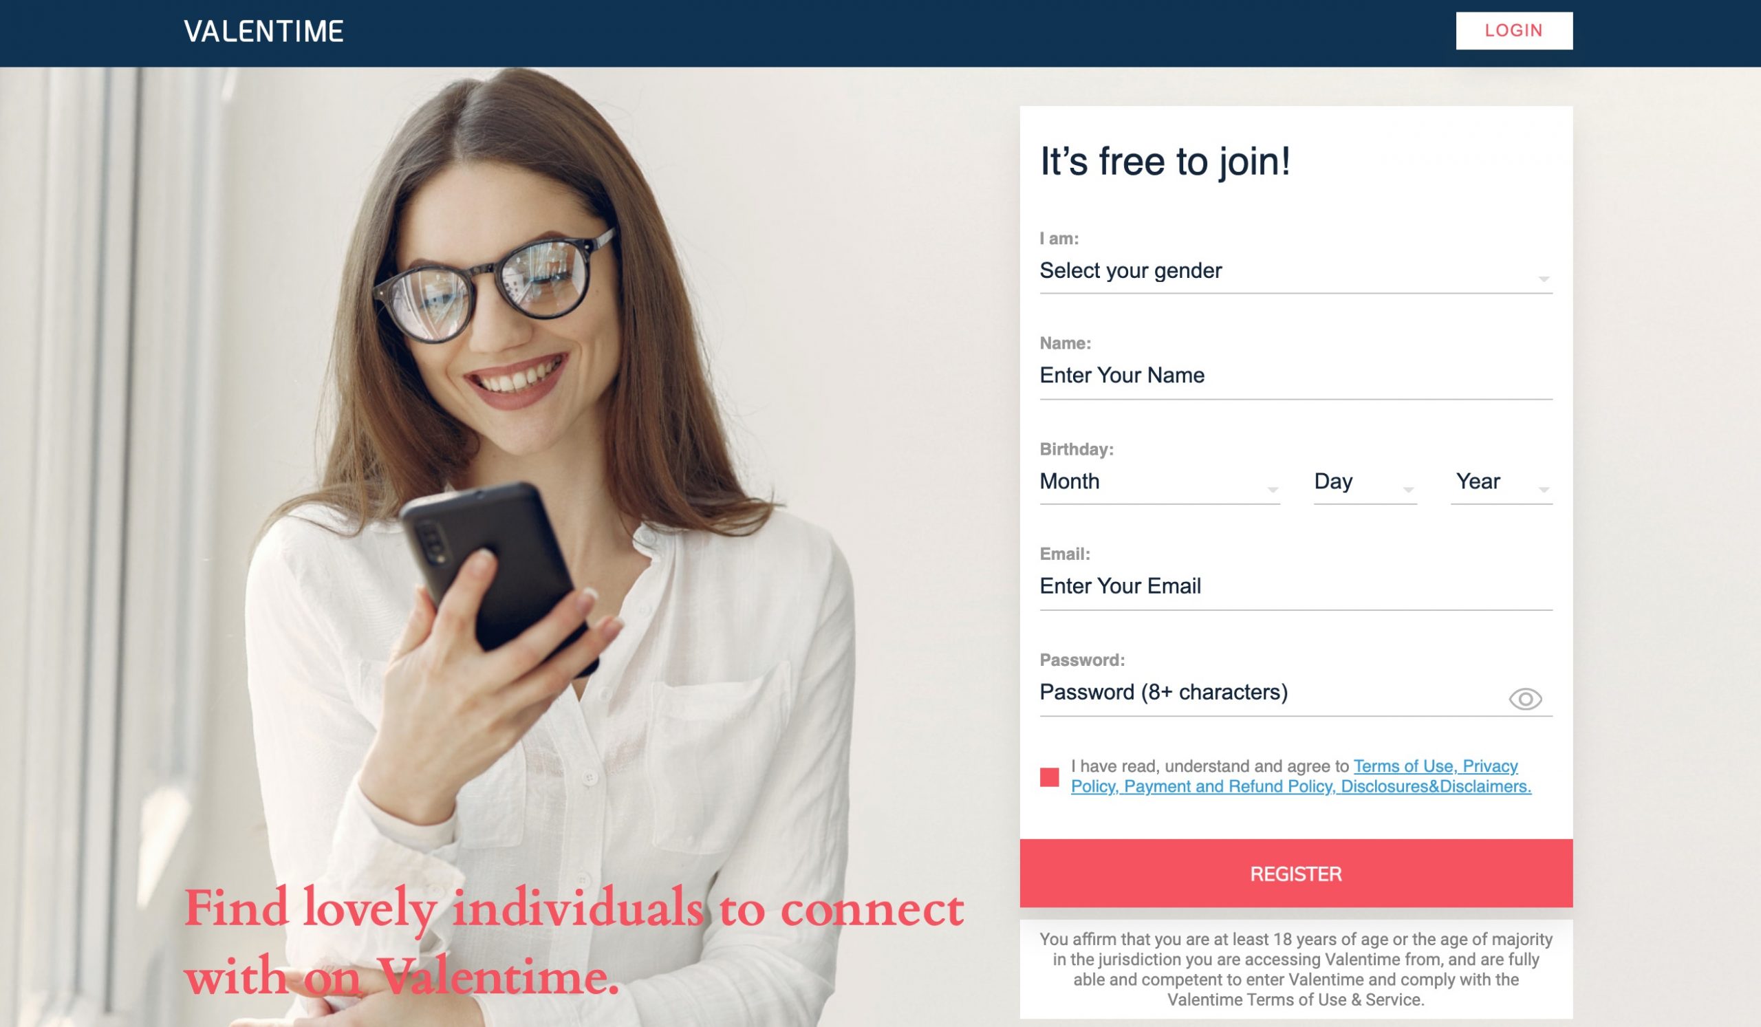Click the VALENTIME logo/brand icon
1761x1027 pixels.
pos(263,30)
